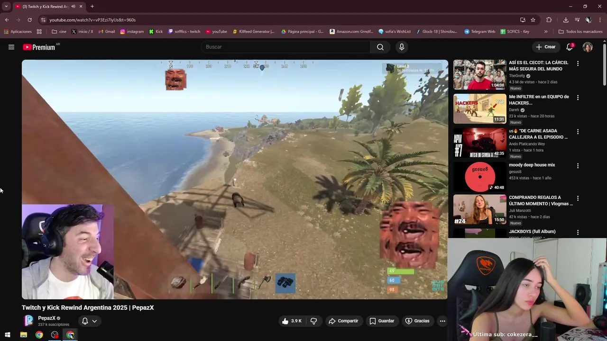Open 'COMPRANDO REGALOS A ÚLTIMO MOMENTO' title

(x=541, y=200)
